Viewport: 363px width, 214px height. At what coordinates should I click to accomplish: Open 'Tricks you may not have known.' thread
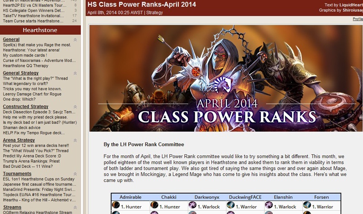(32, 89)
